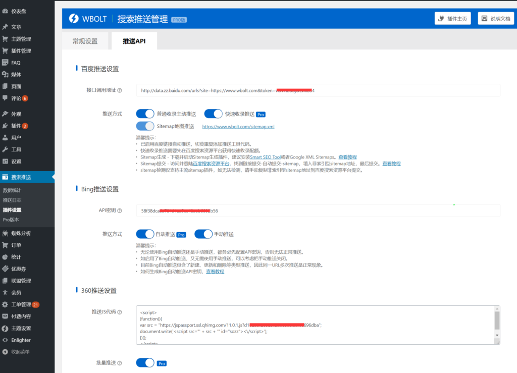Click the 收起菜单 collapse arrow icon
This screenshot has height=373, width=517.
(5, 352)
